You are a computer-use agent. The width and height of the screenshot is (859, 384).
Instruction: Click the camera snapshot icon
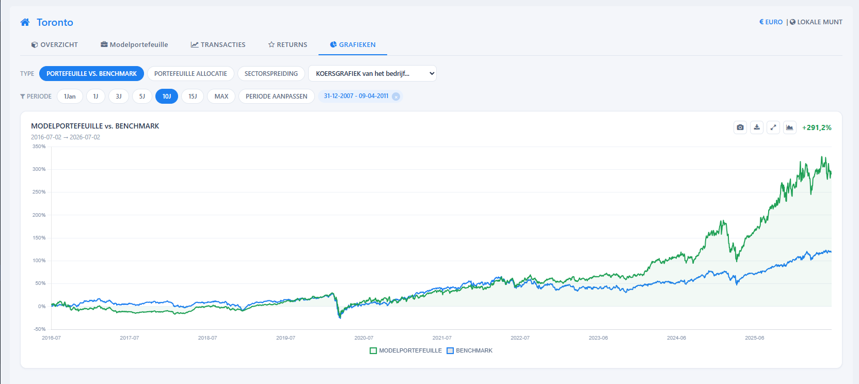pyautogui.click(x=740, y=127)
